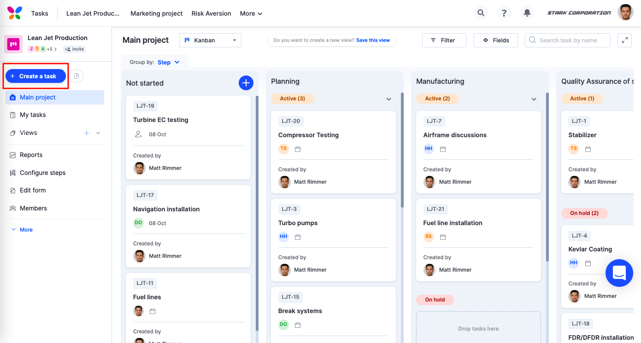This screenshot has height=343, width=641.
Task: Click the Save this view link
Action: [373, 40]
